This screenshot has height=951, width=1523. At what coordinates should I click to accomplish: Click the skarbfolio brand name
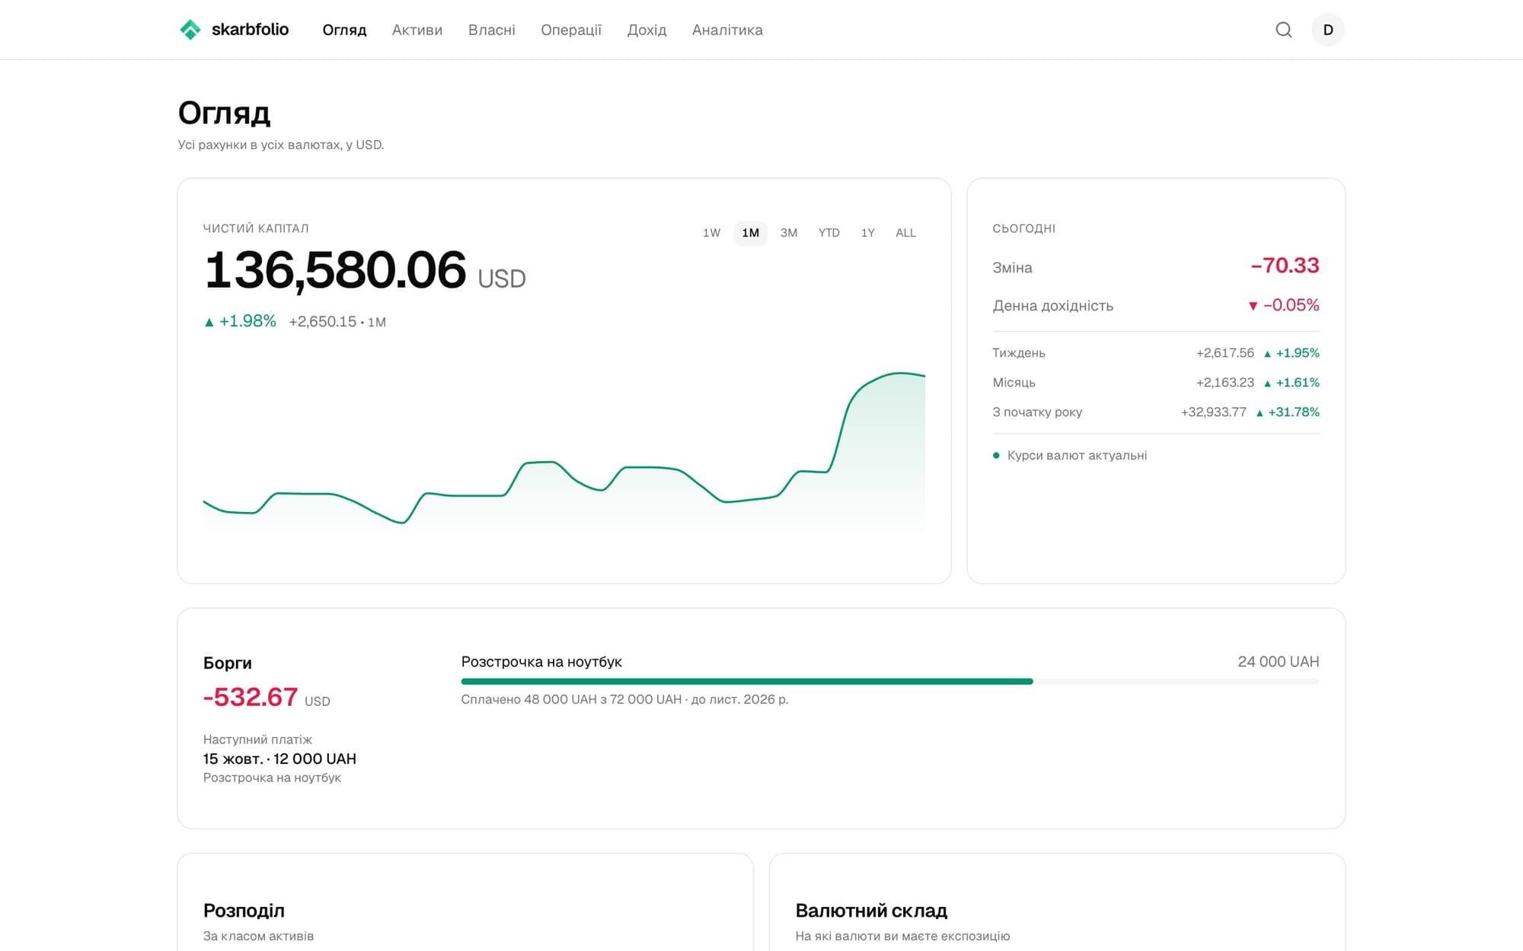250,30
